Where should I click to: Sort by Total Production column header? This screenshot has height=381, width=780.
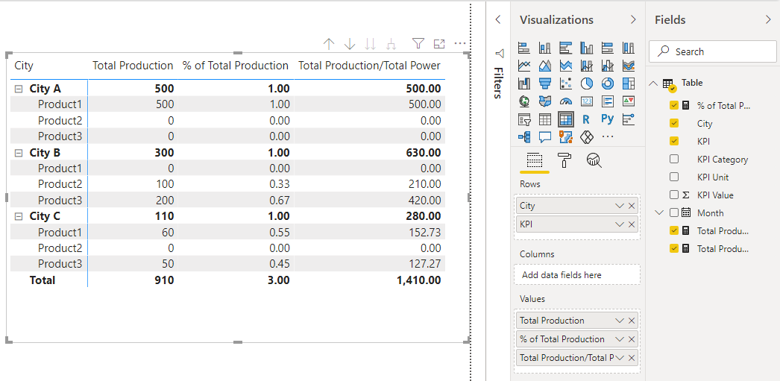[x=132, y=66]
